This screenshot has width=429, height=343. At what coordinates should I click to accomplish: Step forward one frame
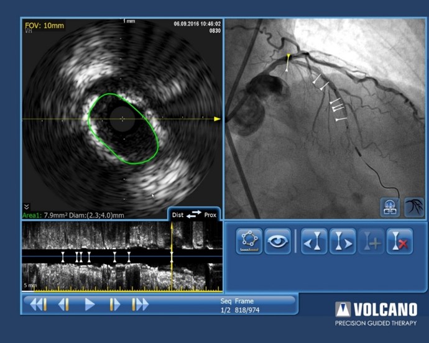(x=115, y=304)
